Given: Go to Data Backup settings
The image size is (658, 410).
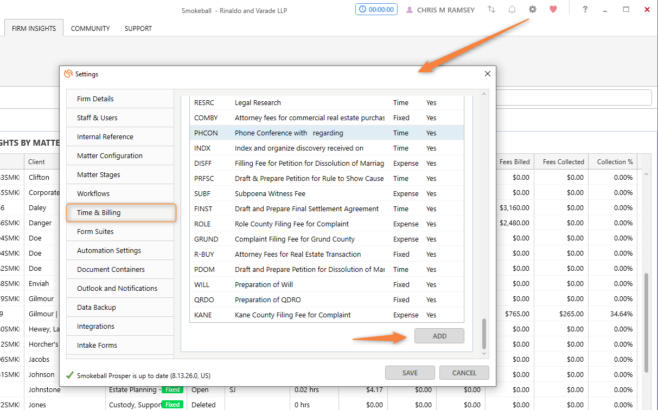Looking at the screenshot, I should tap(120, 307).
